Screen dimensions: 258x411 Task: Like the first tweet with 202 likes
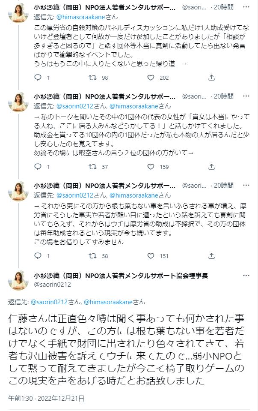[x=151, y=78]
